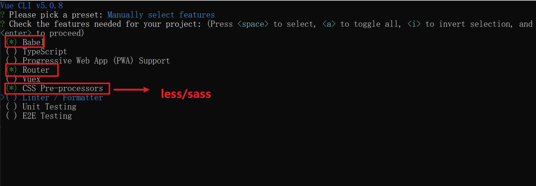This screenshot has width=536, height=186.
Task: Toggle the TypeScript feature checkbox
Action: click(x=11, y=52)
